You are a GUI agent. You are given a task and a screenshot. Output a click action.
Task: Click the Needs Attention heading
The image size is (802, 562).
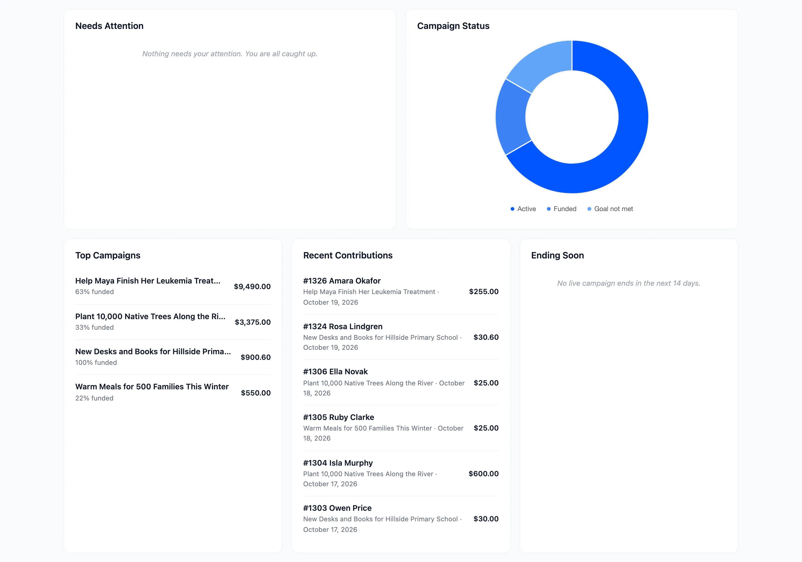point(109,26)
